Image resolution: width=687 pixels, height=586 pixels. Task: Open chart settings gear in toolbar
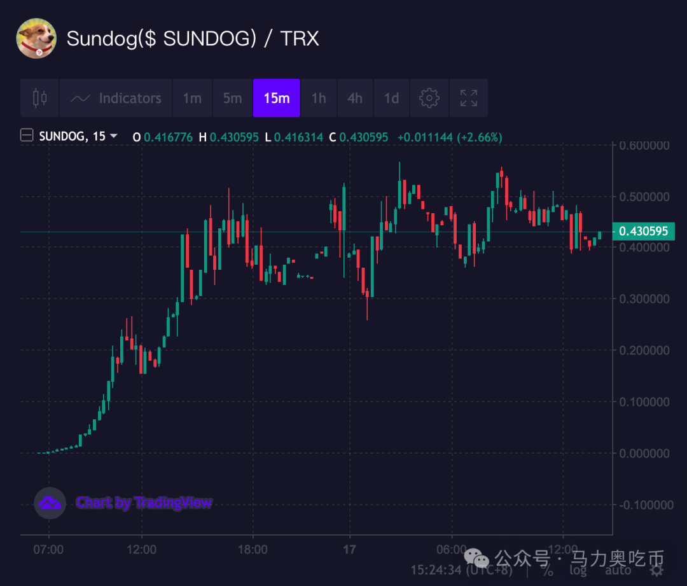click(429, 98)
